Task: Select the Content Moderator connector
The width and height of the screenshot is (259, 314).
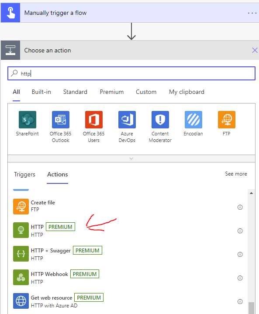Action: coord(160,120)
